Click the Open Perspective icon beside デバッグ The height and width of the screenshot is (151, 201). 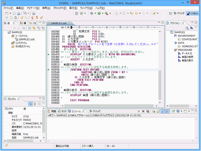click(170, 13)
